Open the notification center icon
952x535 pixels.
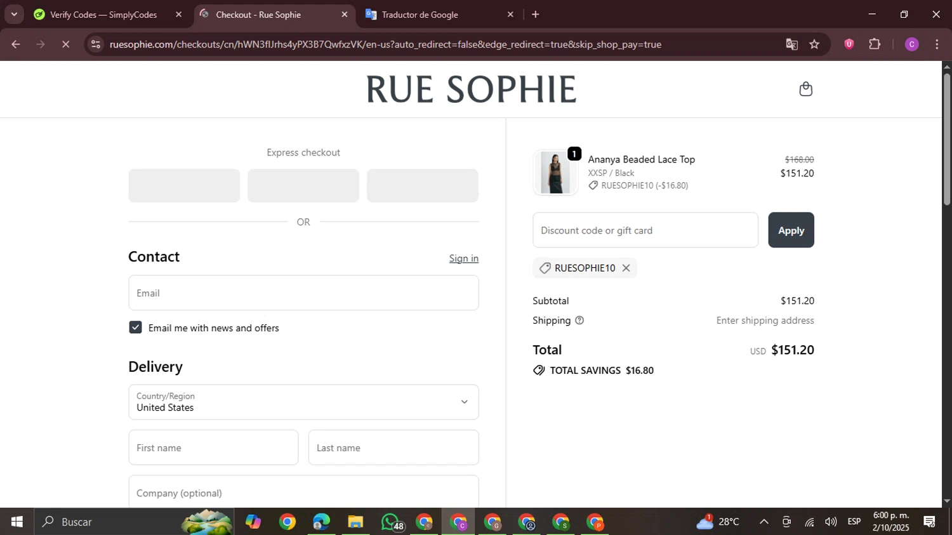pos(930,522)
